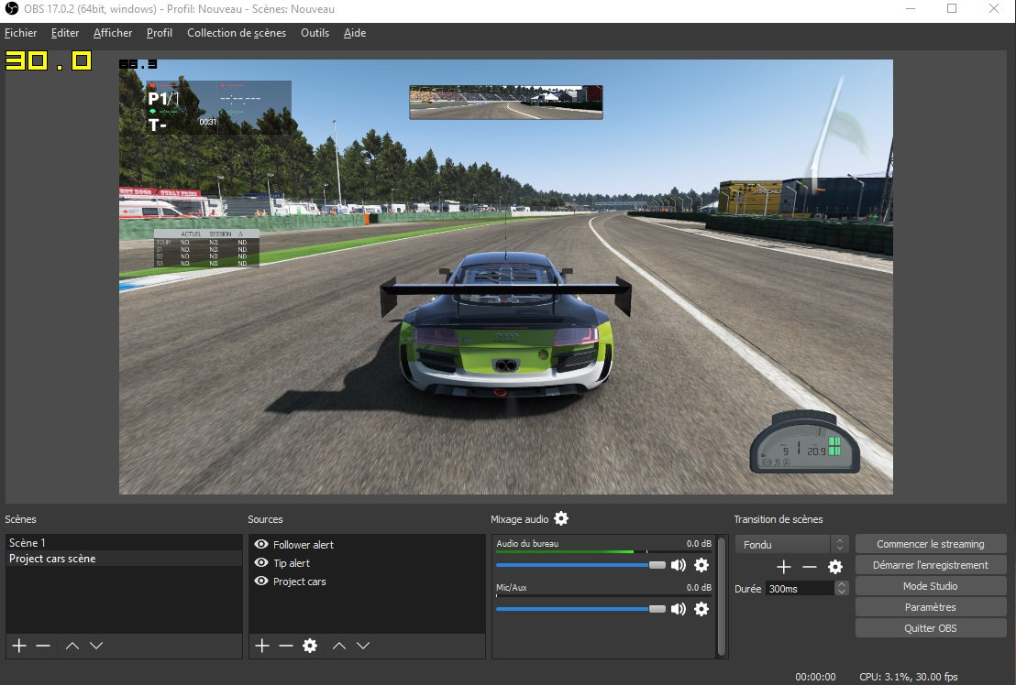The image size is (1016, 685).
Task: Move source down in Sources list
Action: 363,646
